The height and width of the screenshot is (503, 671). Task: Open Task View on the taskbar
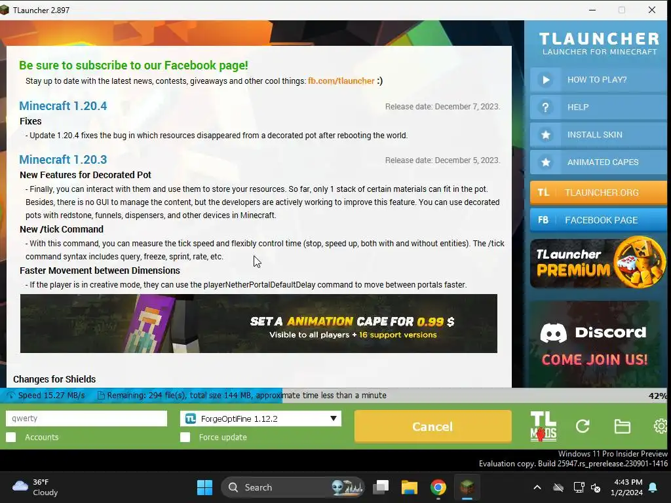(x=381, y=487)
